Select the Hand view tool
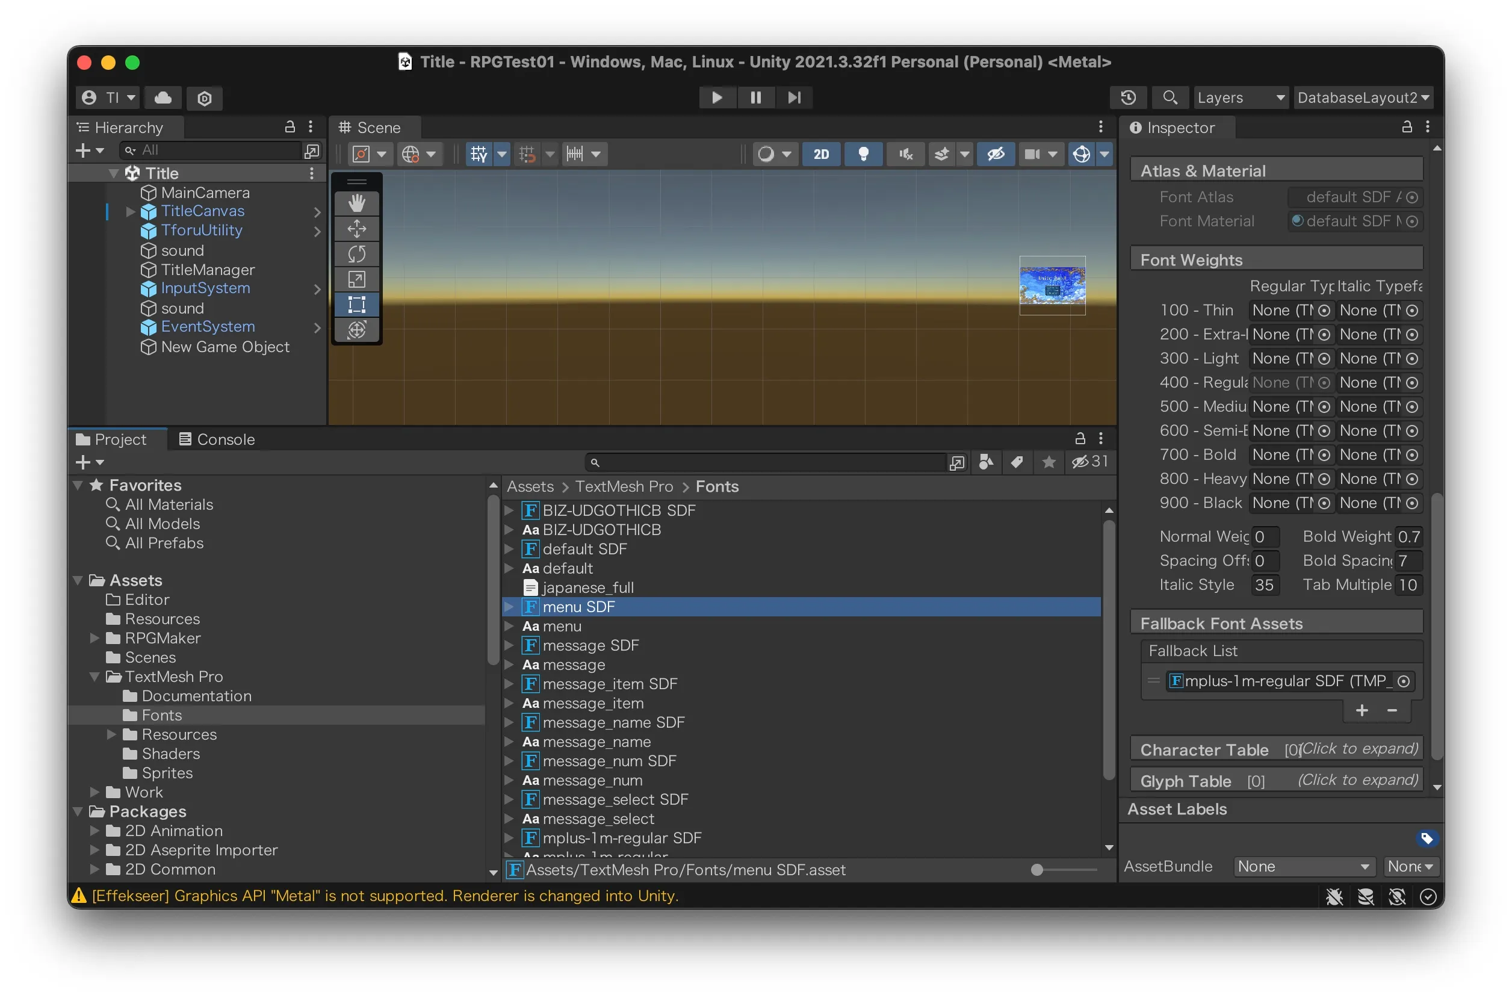The height and width of the screenshot is (998, 1512). click(x=356, y=203)
